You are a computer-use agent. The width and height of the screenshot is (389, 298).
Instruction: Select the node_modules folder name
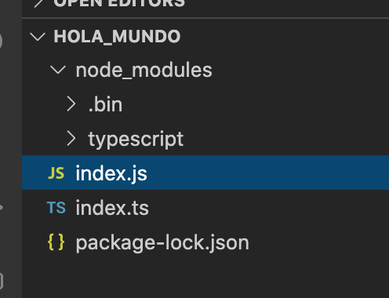click(144, 70)
